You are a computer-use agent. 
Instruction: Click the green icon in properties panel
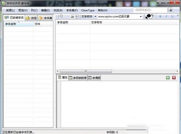point(168,78)
